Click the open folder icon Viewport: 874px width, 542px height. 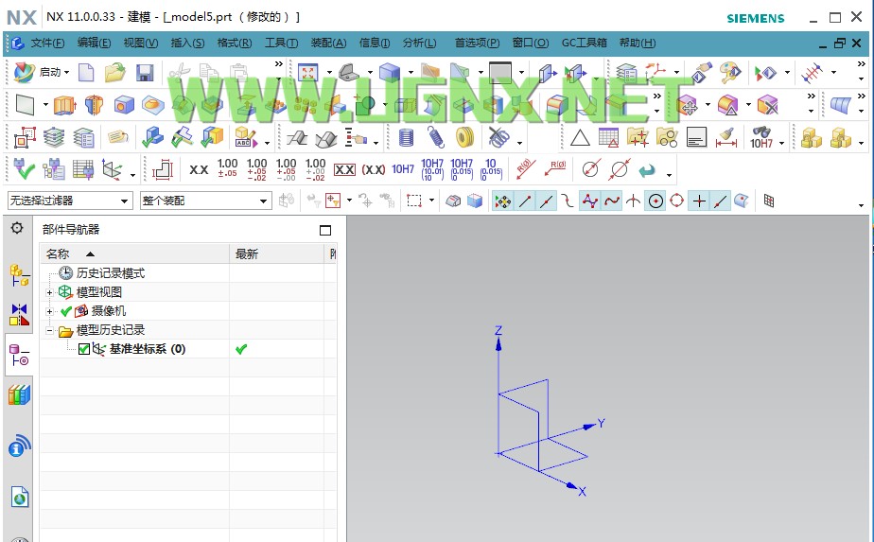tap(114, 73)
